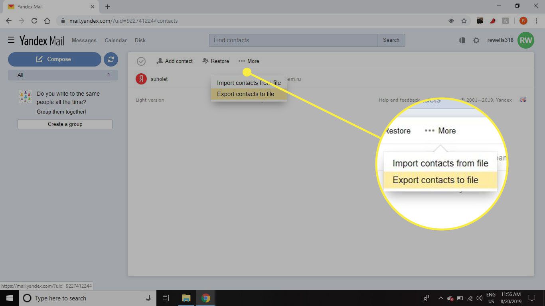Screen dimensions: 545x306
Task: Click the eye icon in address bar
Action: point(451,21)
